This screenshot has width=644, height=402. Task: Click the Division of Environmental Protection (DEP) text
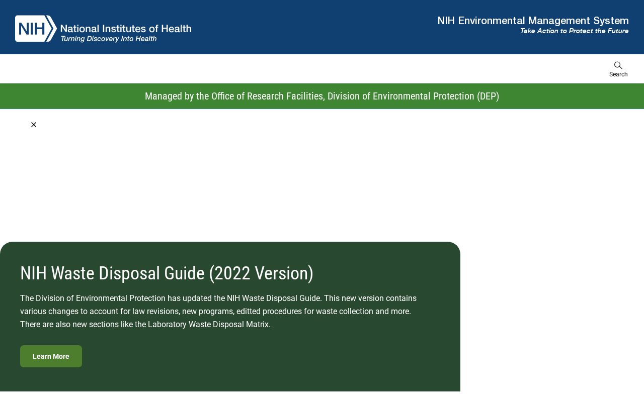pos(413,96)
